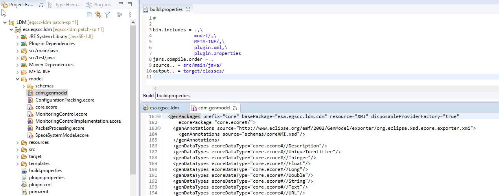
Task: Select core.ecore file in the model folder
Action: pyautogui.click(x=46, y=107)
